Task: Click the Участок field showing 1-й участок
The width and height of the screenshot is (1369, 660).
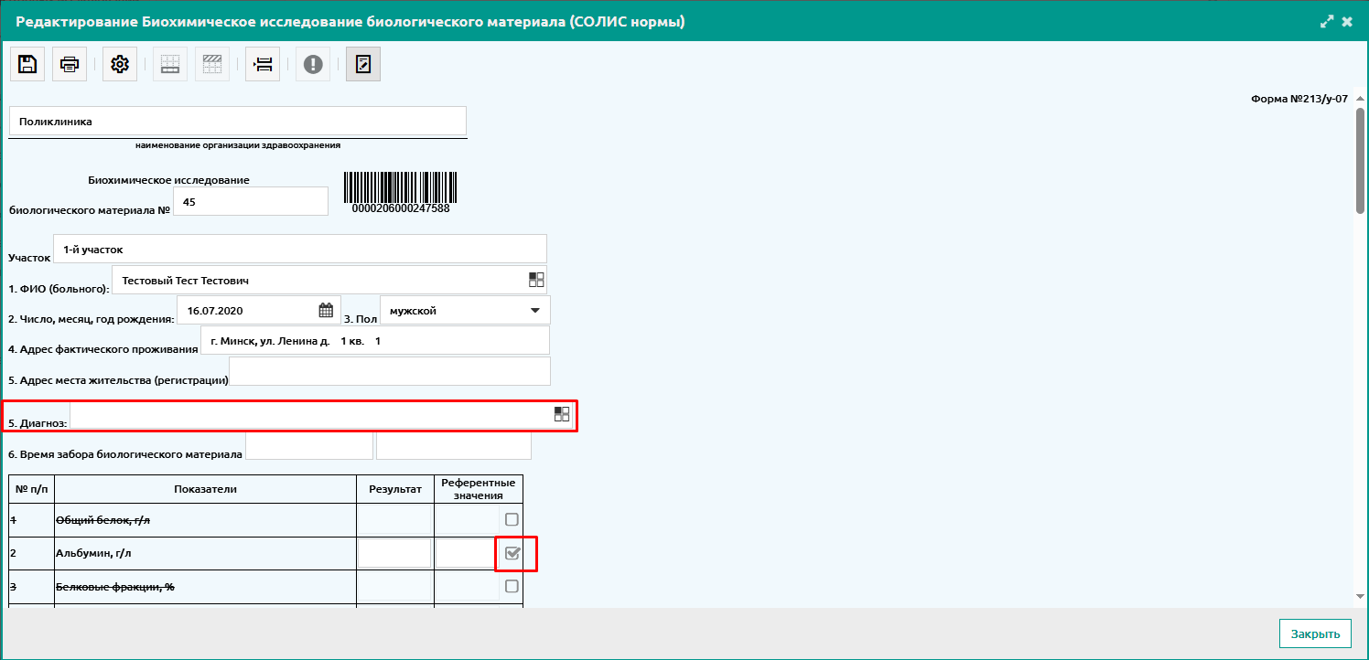Action: [x=300, y=249]
